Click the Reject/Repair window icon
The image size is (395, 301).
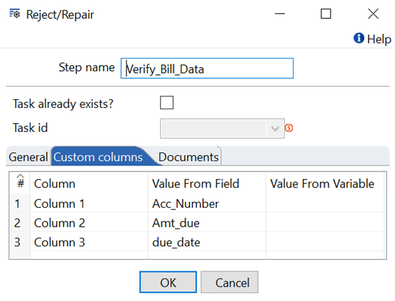[14, 14]
